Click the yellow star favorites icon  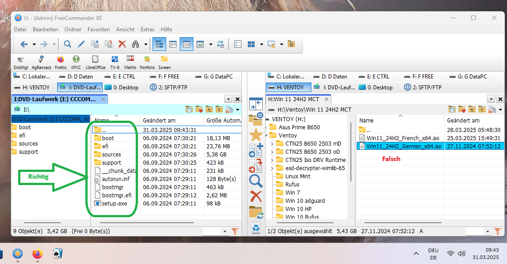pyautogui.click(x=256, y=135)
